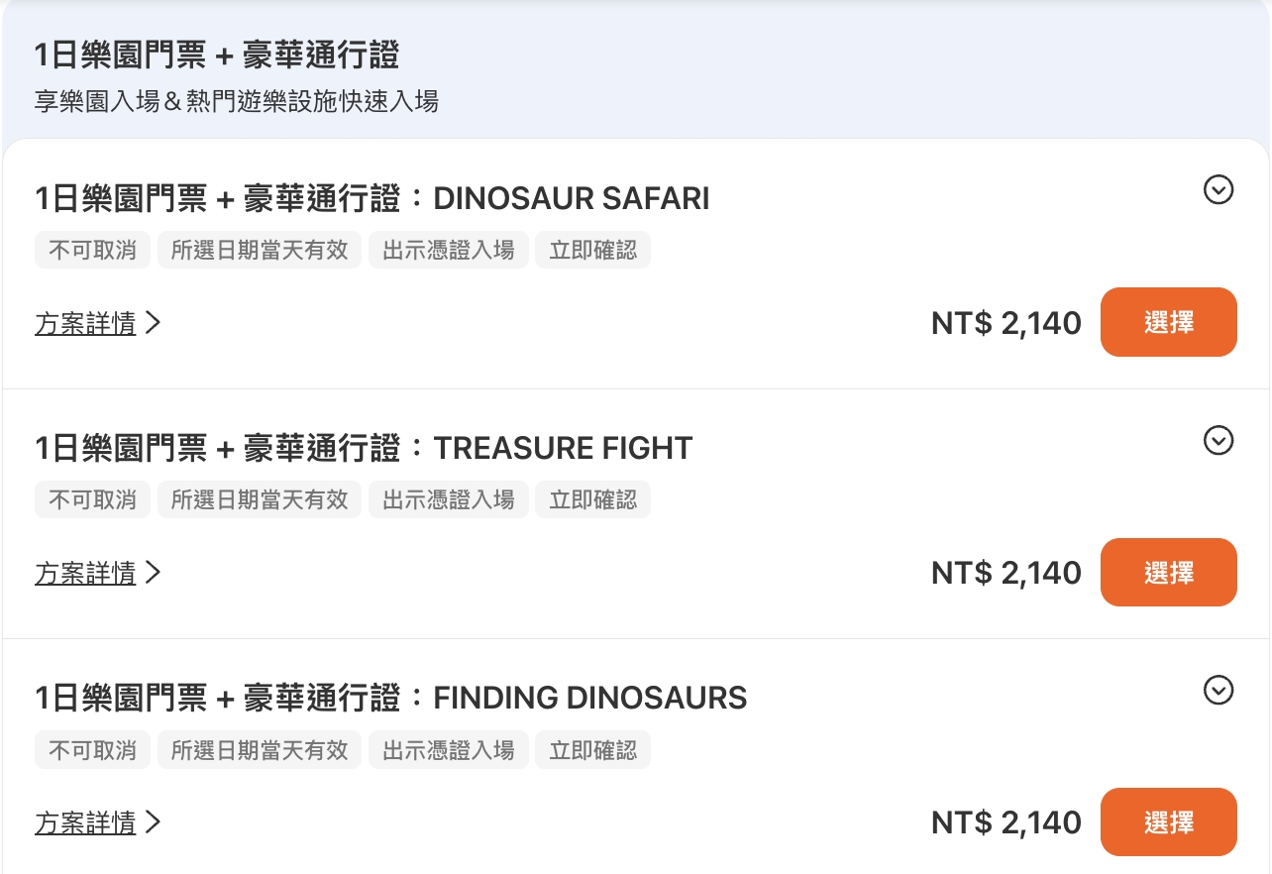Click 不可取消 tag under FINDING DINOSAURS
Image resolution: width=1272 pixels, height=874 pixels.
point(92,750)
